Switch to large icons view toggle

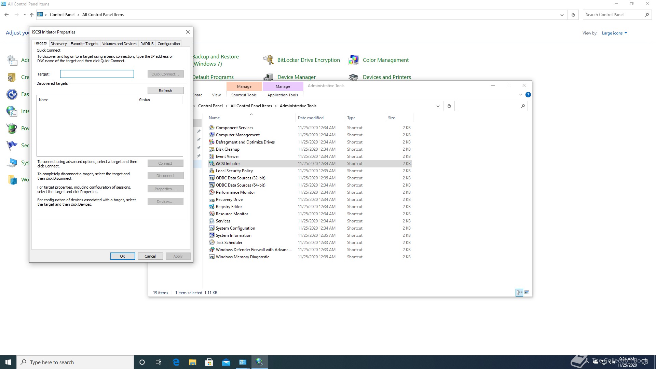pos(527,292)
